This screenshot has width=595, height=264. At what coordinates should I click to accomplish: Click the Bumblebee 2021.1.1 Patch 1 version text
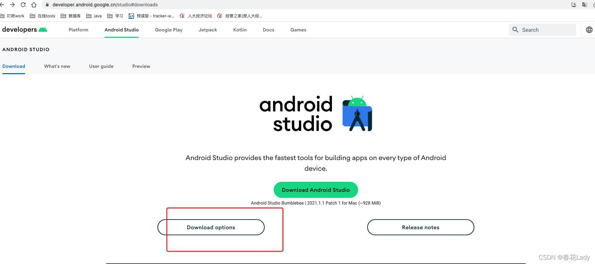tap(316, 203)
